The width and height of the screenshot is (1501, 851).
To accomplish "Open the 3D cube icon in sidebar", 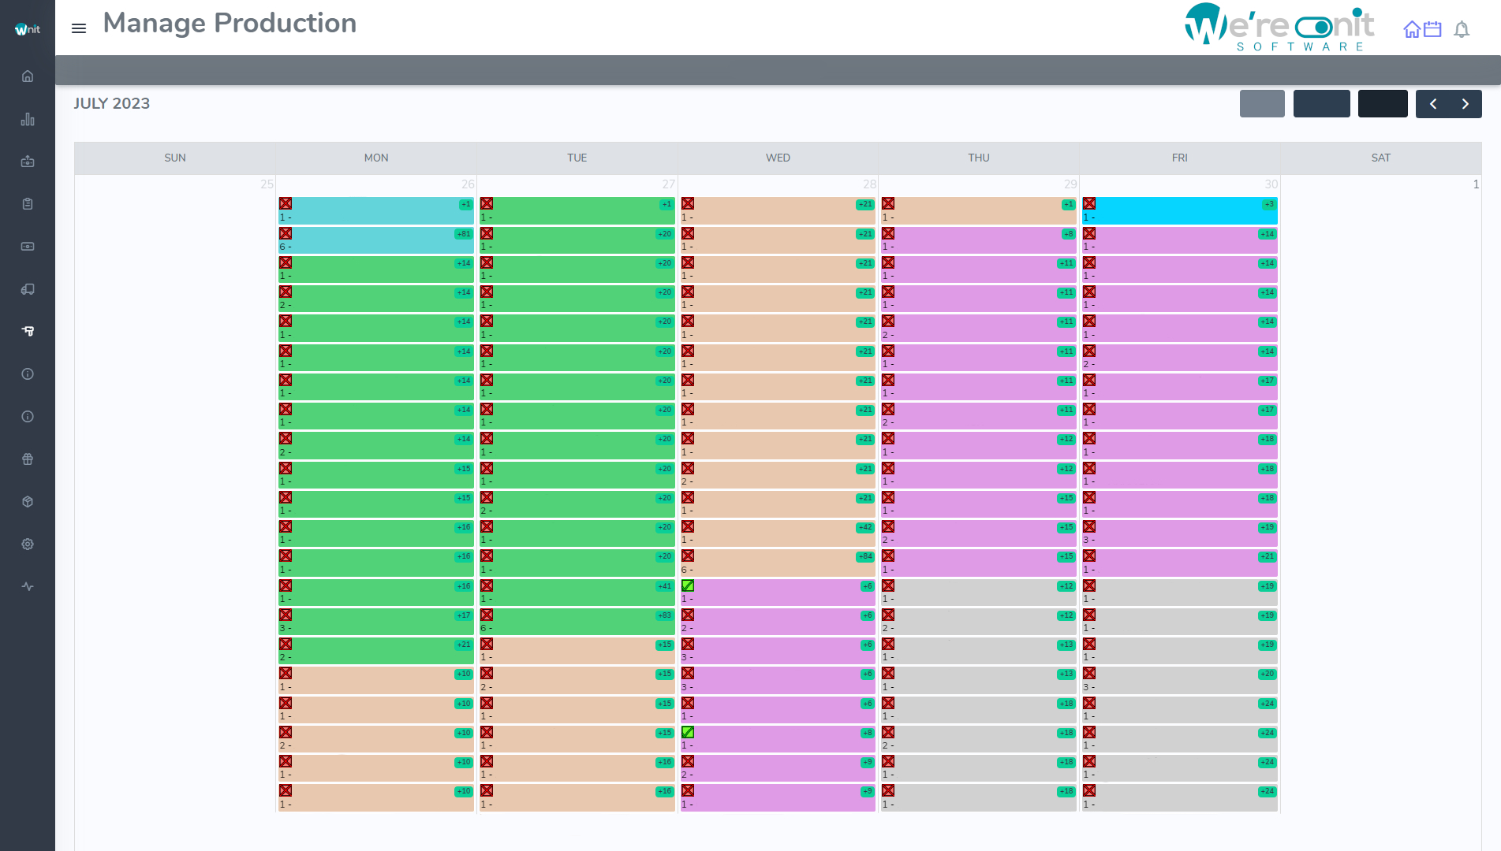I will click(x=28, y=502).
